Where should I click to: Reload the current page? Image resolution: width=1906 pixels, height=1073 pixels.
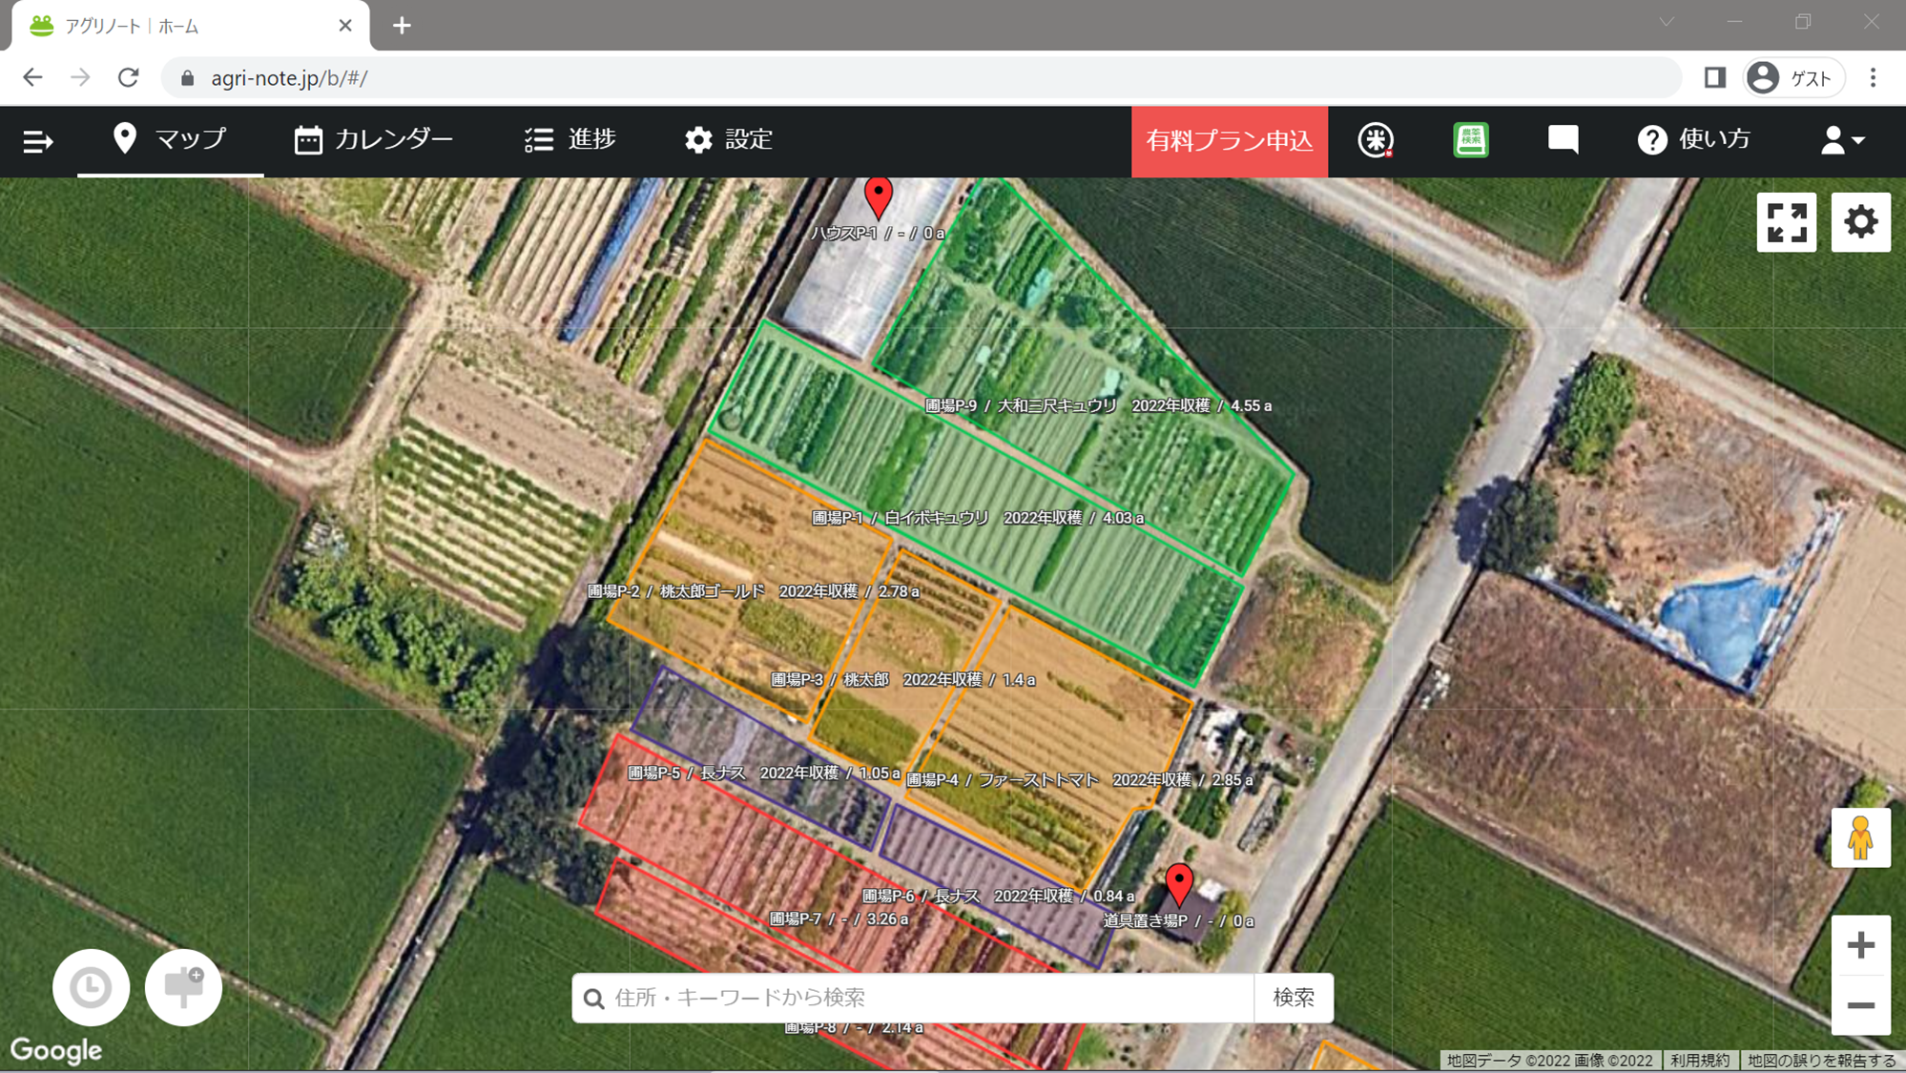point(129,78)
